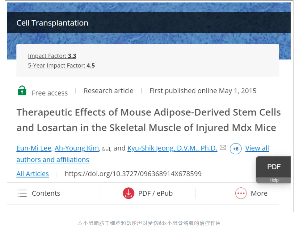295x228 pixels.
Task: Click the red More ellipsis icon
Action: click(241, 193)
